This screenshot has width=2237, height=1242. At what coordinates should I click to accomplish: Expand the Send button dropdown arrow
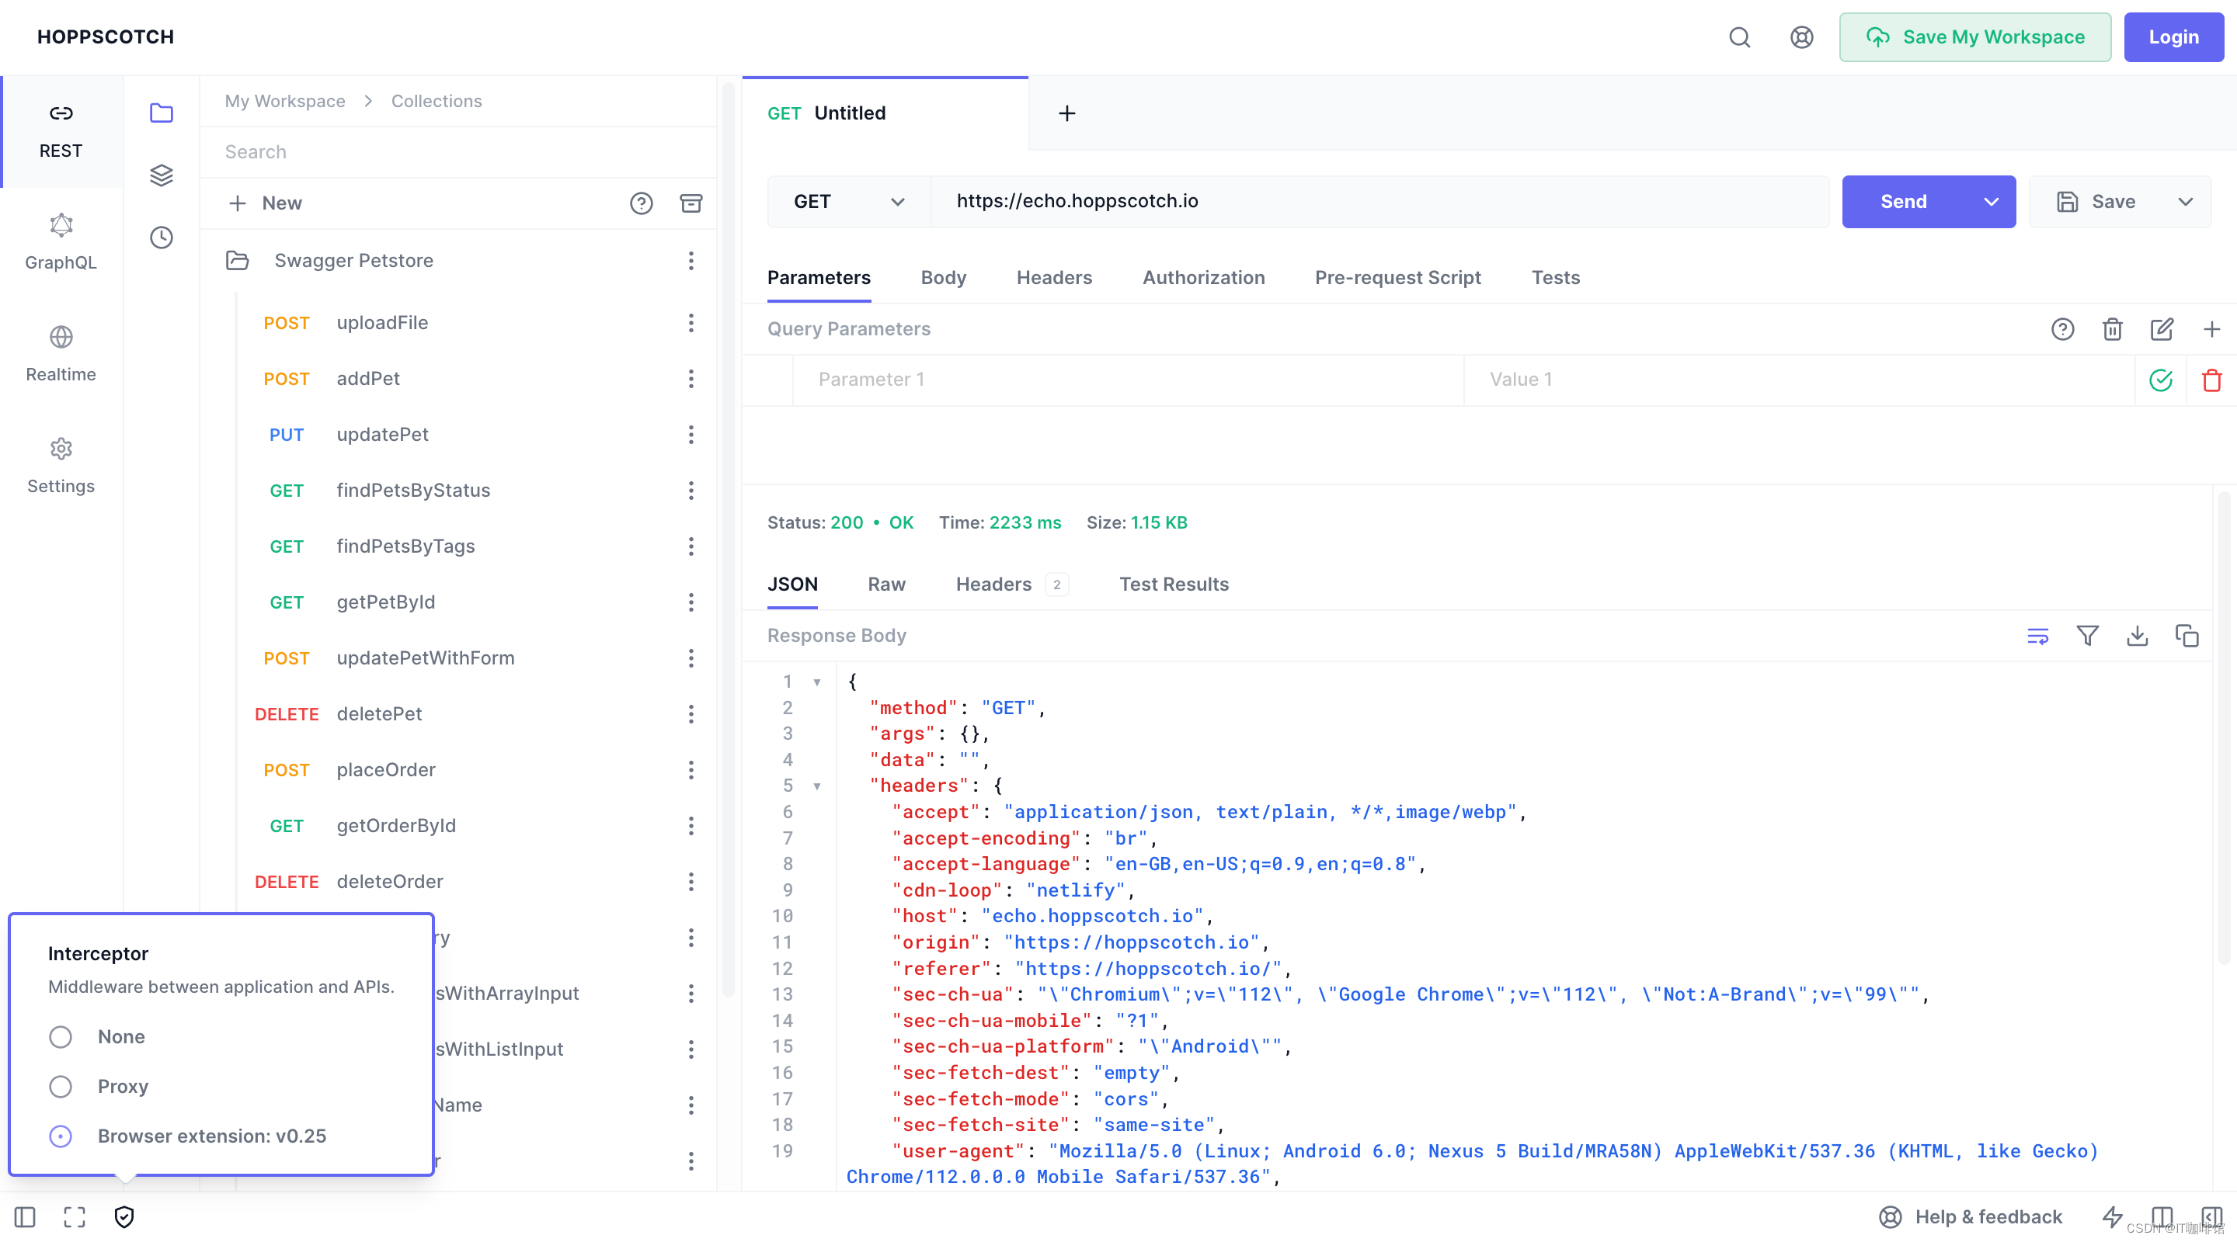tap(1990, 201)
